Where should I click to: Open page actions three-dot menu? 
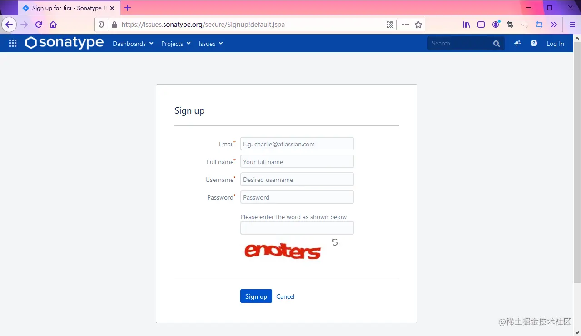(x=405, y=25)
